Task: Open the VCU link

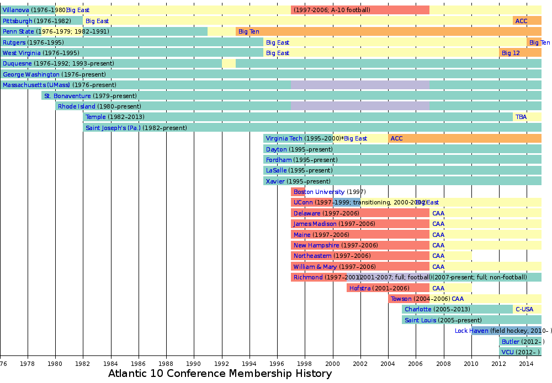Action: click(508, 352)
